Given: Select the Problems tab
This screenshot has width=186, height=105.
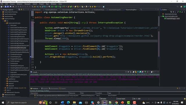Looking at the screenshot, I should tap(35, 88).
